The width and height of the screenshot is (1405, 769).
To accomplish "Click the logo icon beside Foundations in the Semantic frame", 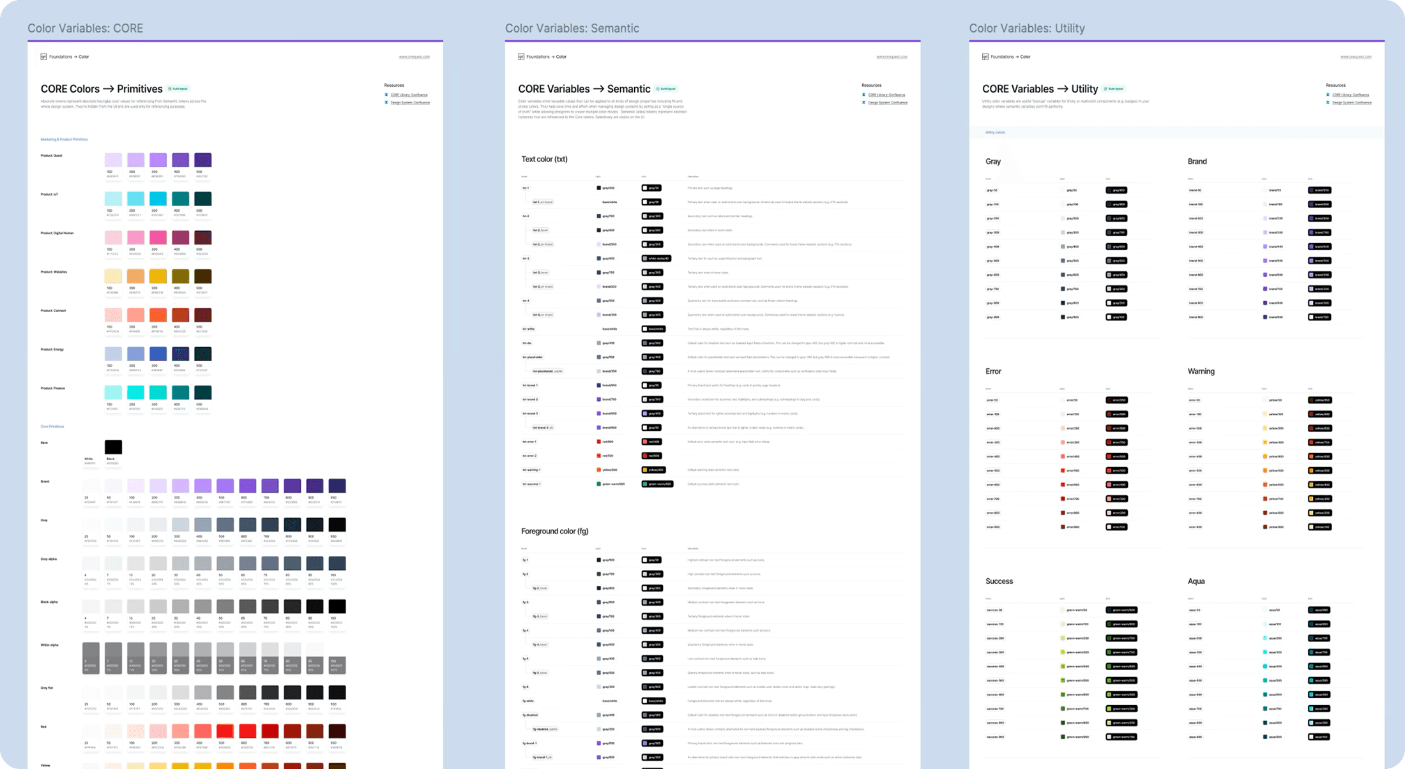I will tap(521, 57).
